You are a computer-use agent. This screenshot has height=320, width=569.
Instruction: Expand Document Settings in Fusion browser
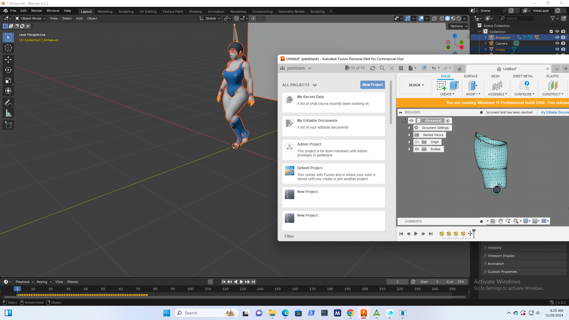[409, 128]
